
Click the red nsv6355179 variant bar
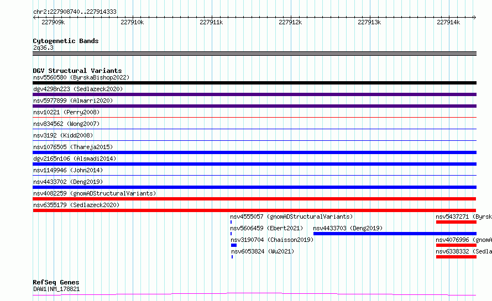pyautogui.click(x=254, y=210)
